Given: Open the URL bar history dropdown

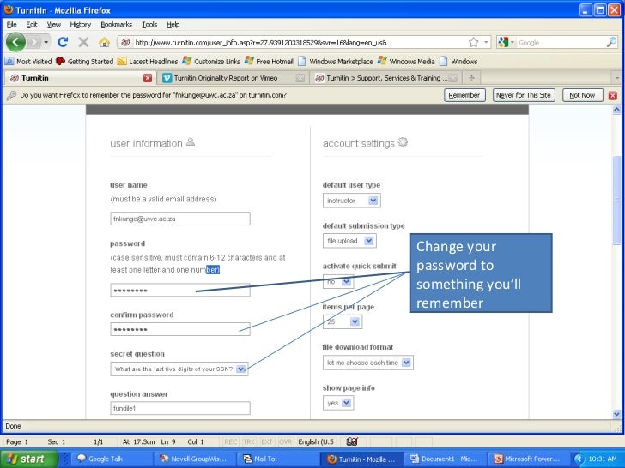Looking at the screenshot, I should pos(486,42).
